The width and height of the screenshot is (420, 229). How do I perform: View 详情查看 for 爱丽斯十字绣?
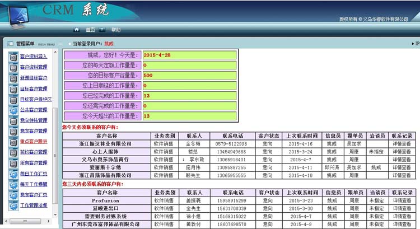point(402,167)
